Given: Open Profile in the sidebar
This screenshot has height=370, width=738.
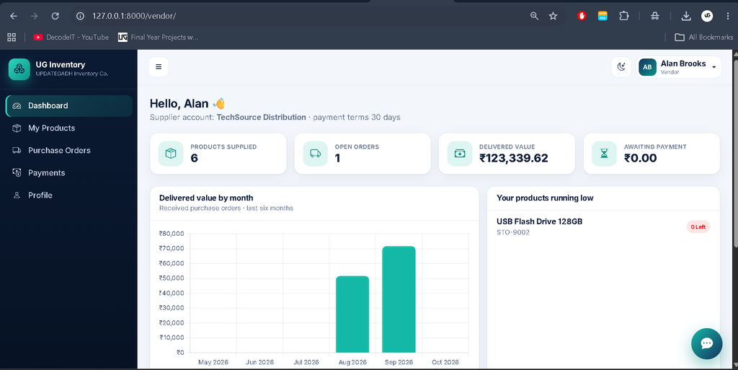Looking at the screenshot, I should click(69, 195).
